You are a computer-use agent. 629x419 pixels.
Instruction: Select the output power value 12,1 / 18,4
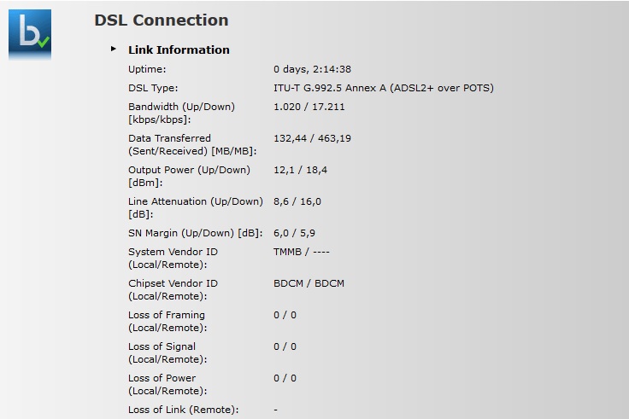[300, 170]
